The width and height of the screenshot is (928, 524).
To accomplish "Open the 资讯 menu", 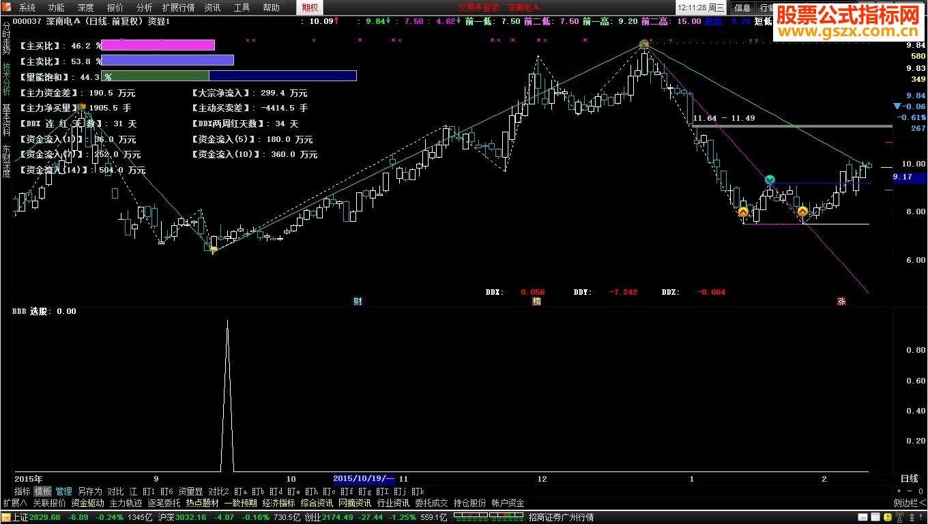I will 212,8.
